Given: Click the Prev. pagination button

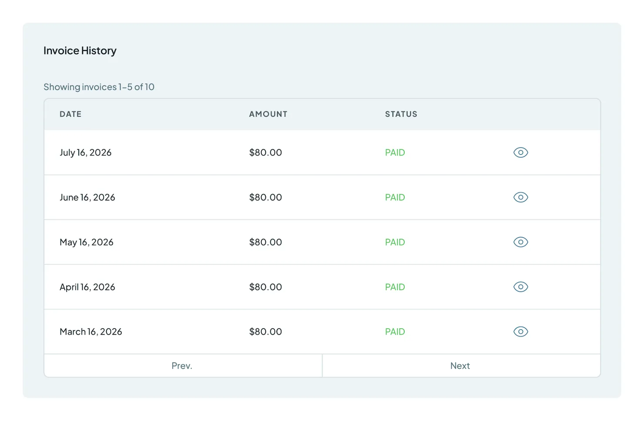Looking at the screenshot, I should coord(183,366).
